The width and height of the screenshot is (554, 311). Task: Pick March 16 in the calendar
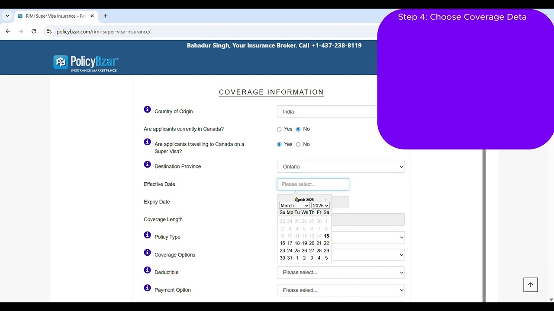point(282,243)
